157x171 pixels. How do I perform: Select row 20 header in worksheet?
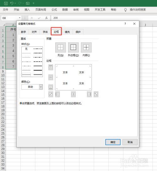[3, 114]
